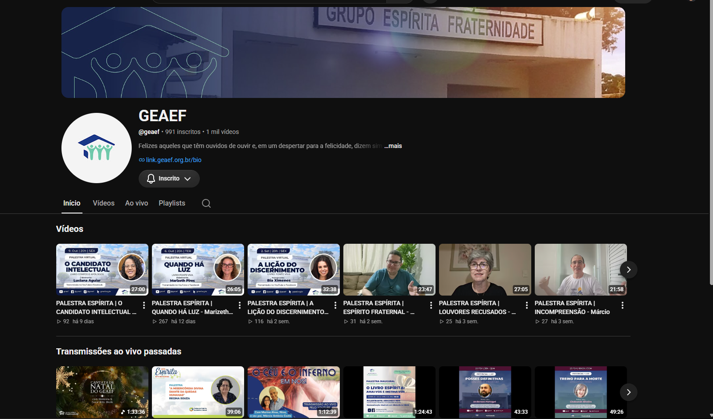Play the 27:05 video thumbnail
The image size is (713, 419).
point(485,270)
